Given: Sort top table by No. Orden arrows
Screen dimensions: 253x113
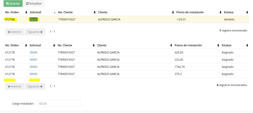Looking at the screenshot, I should 26,12.
